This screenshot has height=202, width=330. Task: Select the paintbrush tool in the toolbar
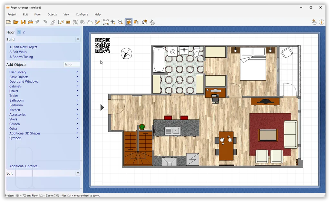point(53,22)
